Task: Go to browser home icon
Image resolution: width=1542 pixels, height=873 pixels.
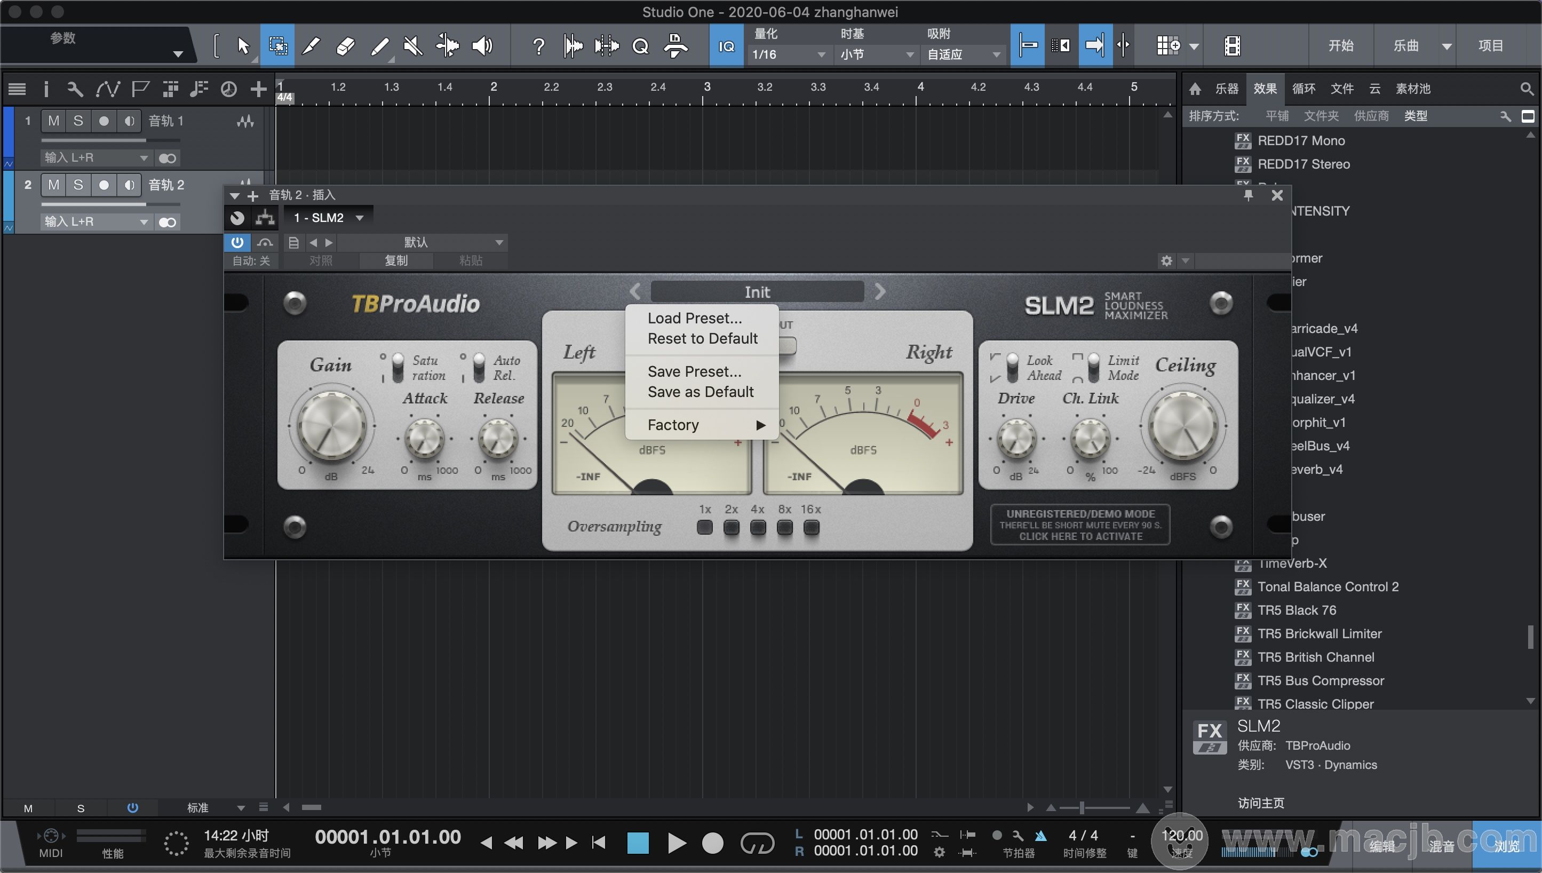Action: tap(1194, 89)
